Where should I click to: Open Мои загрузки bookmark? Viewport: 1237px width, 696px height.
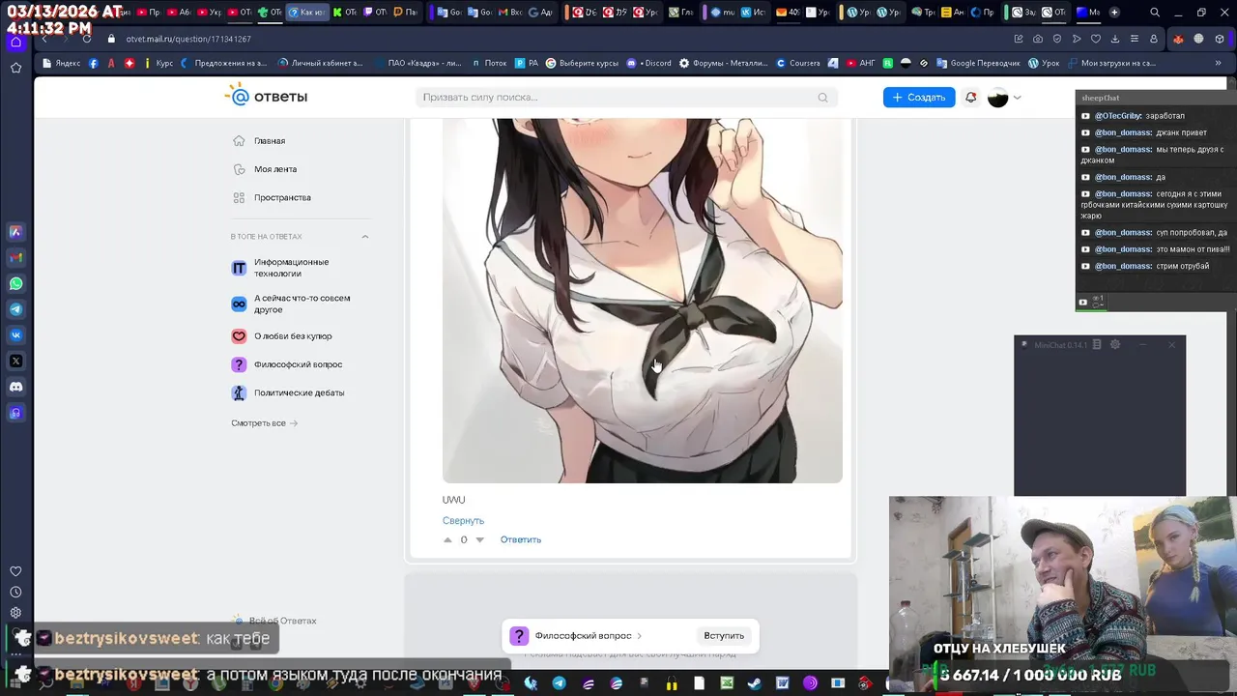click(x=1111, y=63)
